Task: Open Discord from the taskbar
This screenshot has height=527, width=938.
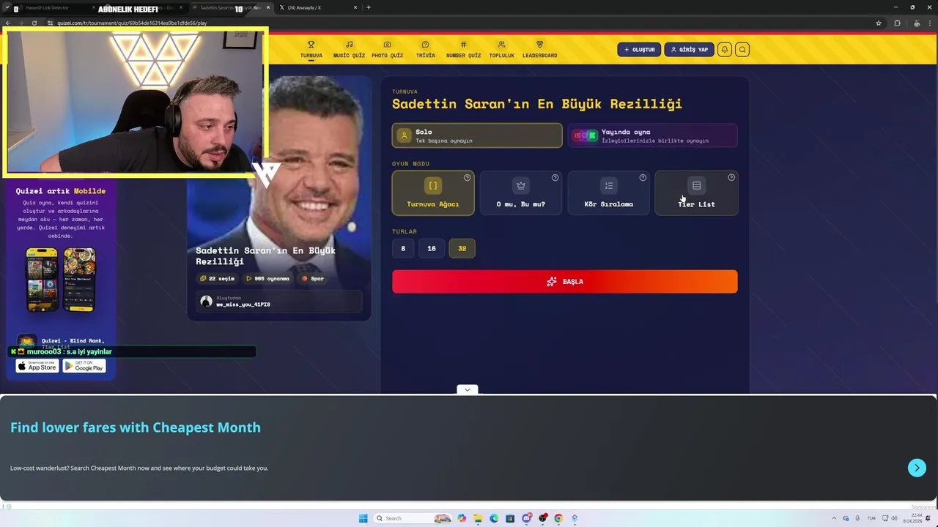Action: coord(526,518)
